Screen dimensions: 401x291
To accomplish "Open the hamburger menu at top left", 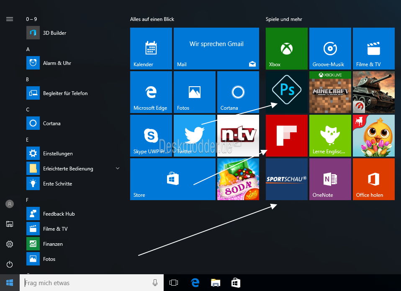I will point(10,19).
